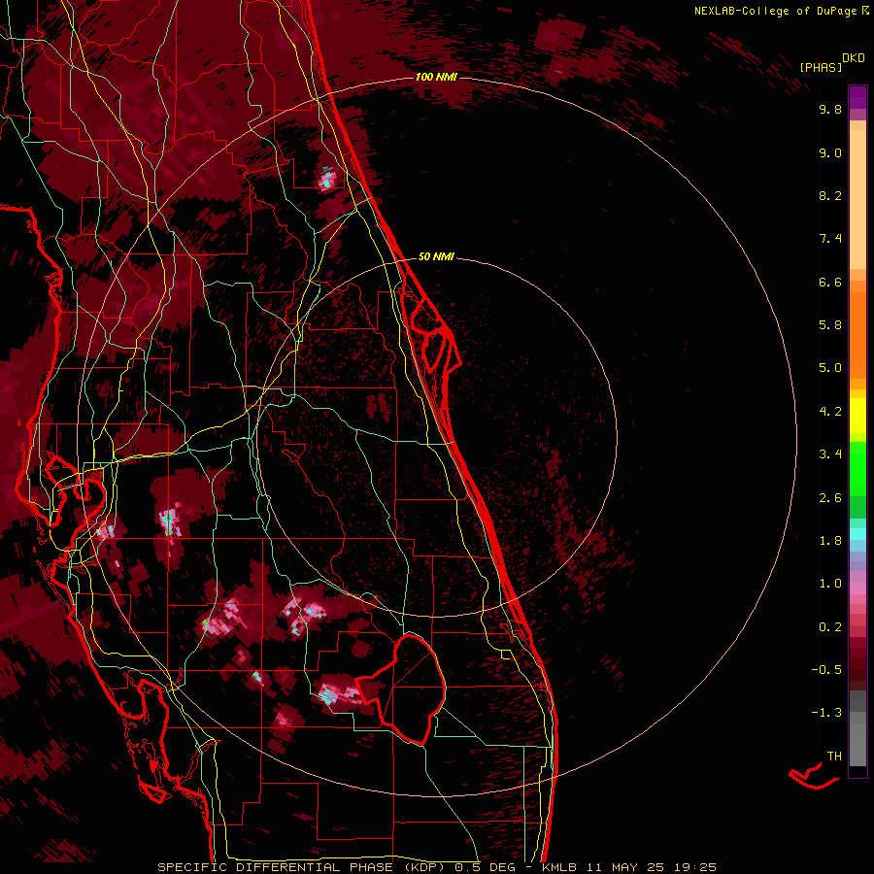Viewport: 874px width, 874px height.
Task: Click the 9.0 value on color scale
Action: pyautogui.click(x=830, y=152)
